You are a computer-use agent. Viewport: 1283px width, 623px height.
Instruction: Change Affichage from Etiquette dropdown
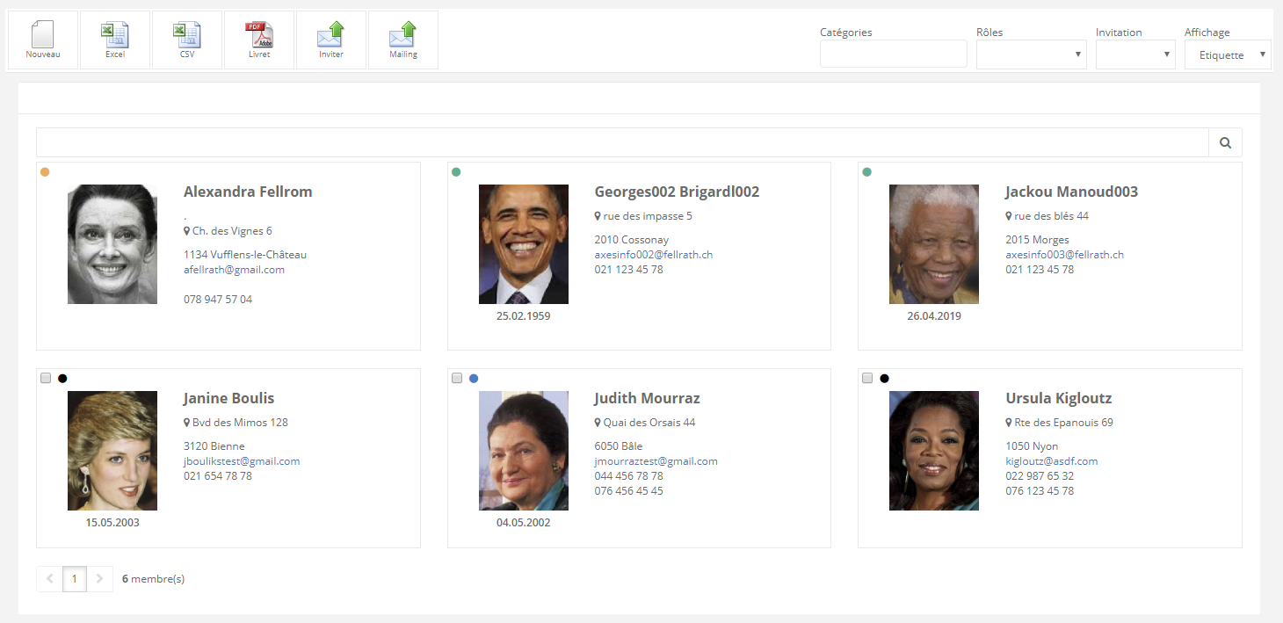1228,54
